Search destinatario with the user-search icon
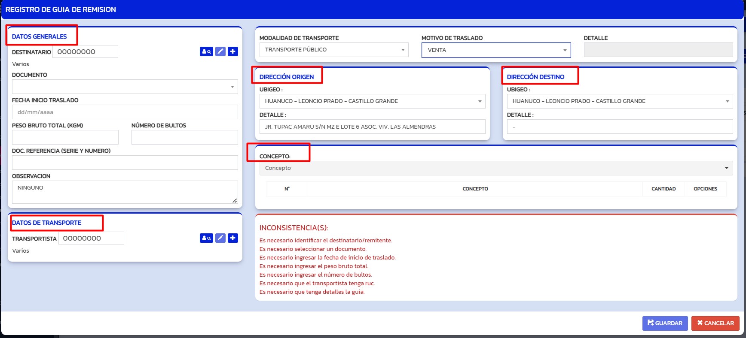This screenshot has width=746, height=338. (206, 51)
